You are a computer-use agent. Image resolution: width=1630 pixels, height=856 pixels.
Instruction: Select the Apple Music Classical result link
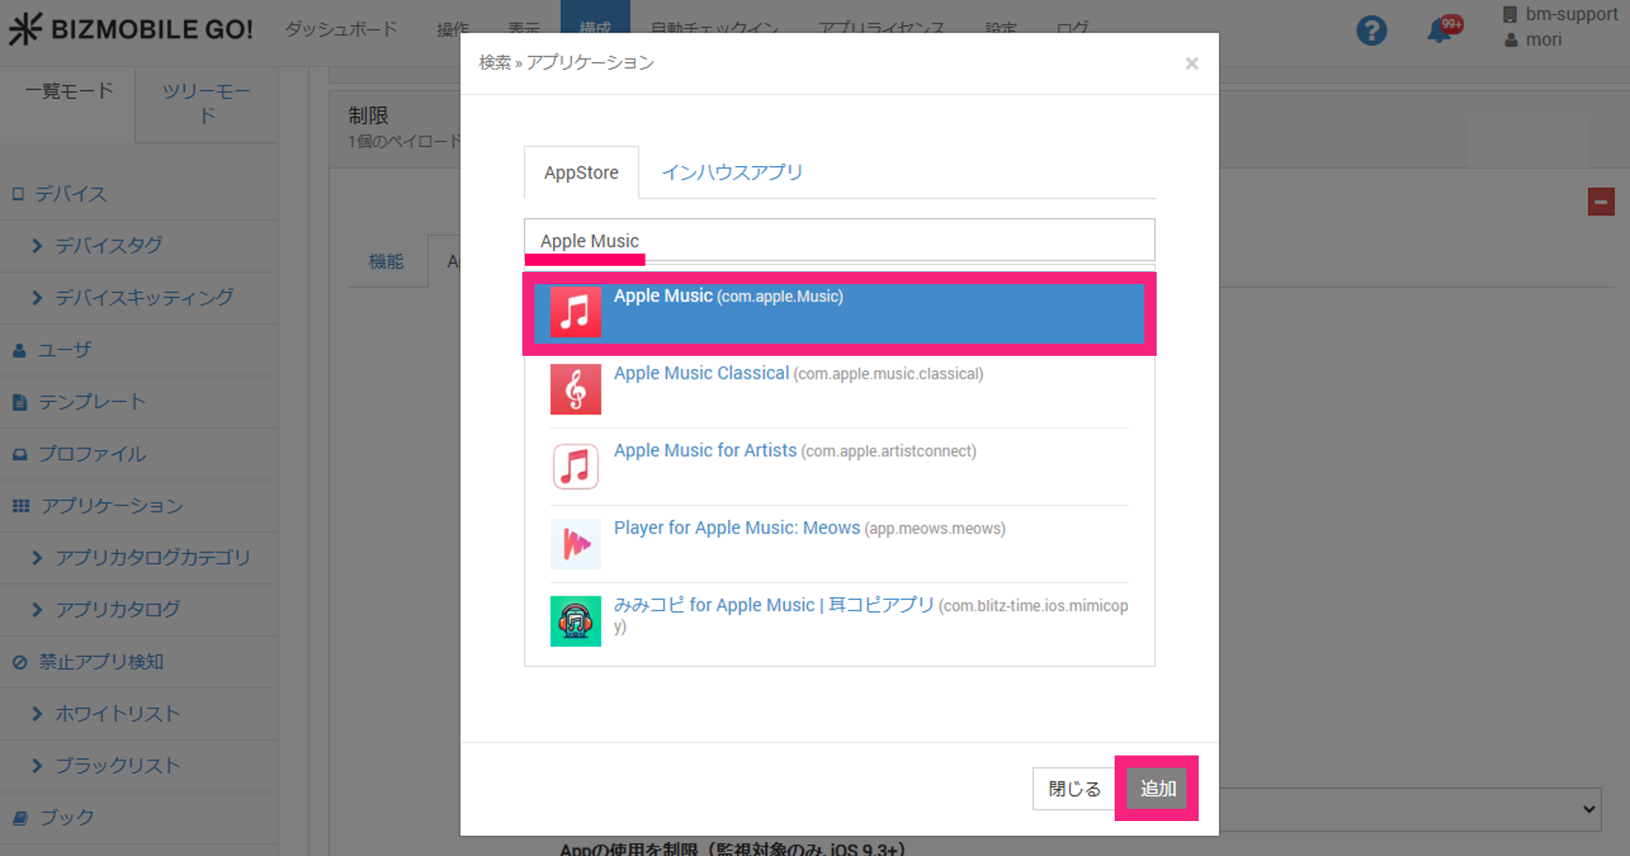(x=701, y=373)
